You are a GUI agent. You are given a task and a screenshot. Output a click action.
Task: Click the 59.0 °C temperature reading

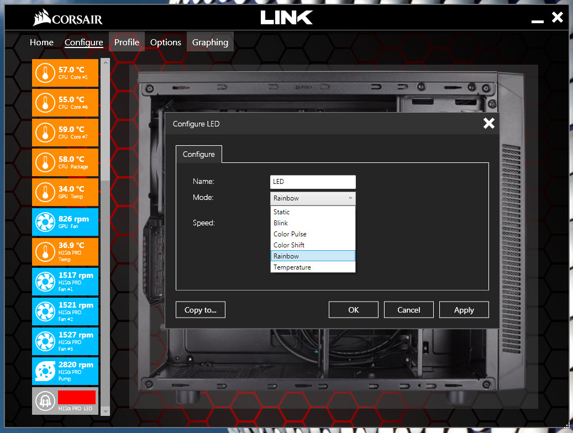[71, 129]
